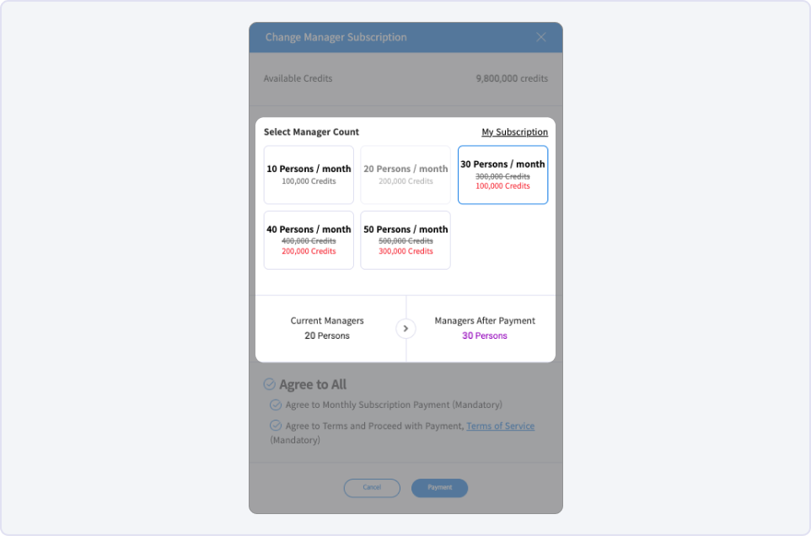
Task: Check Agree to Monthly Subscription Payment
Action: (x=276, y=405)
